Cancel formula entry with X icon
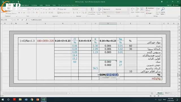Image resolution: width=181 pixels, height=102 pixels. (x=18, y=20)
